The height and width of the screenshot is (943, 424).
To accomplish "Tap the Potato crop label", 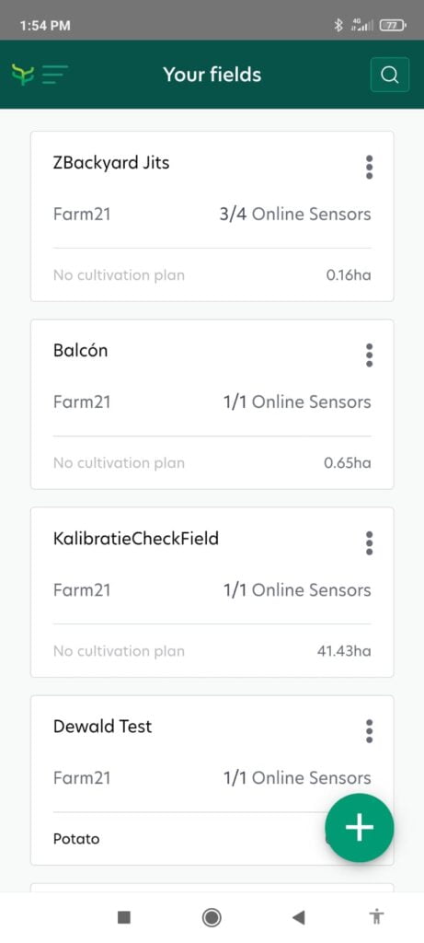I will (x=76, y=839).
